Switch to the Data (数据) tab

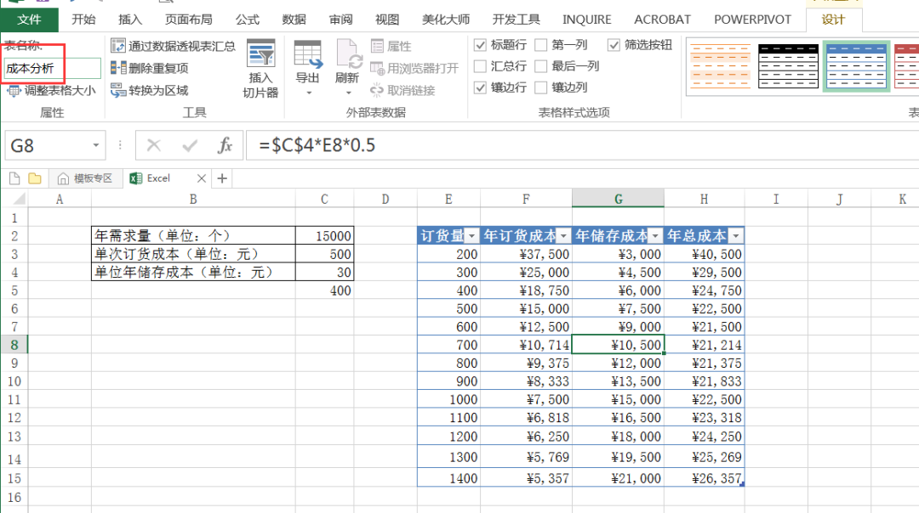click(x=294, y=20)
